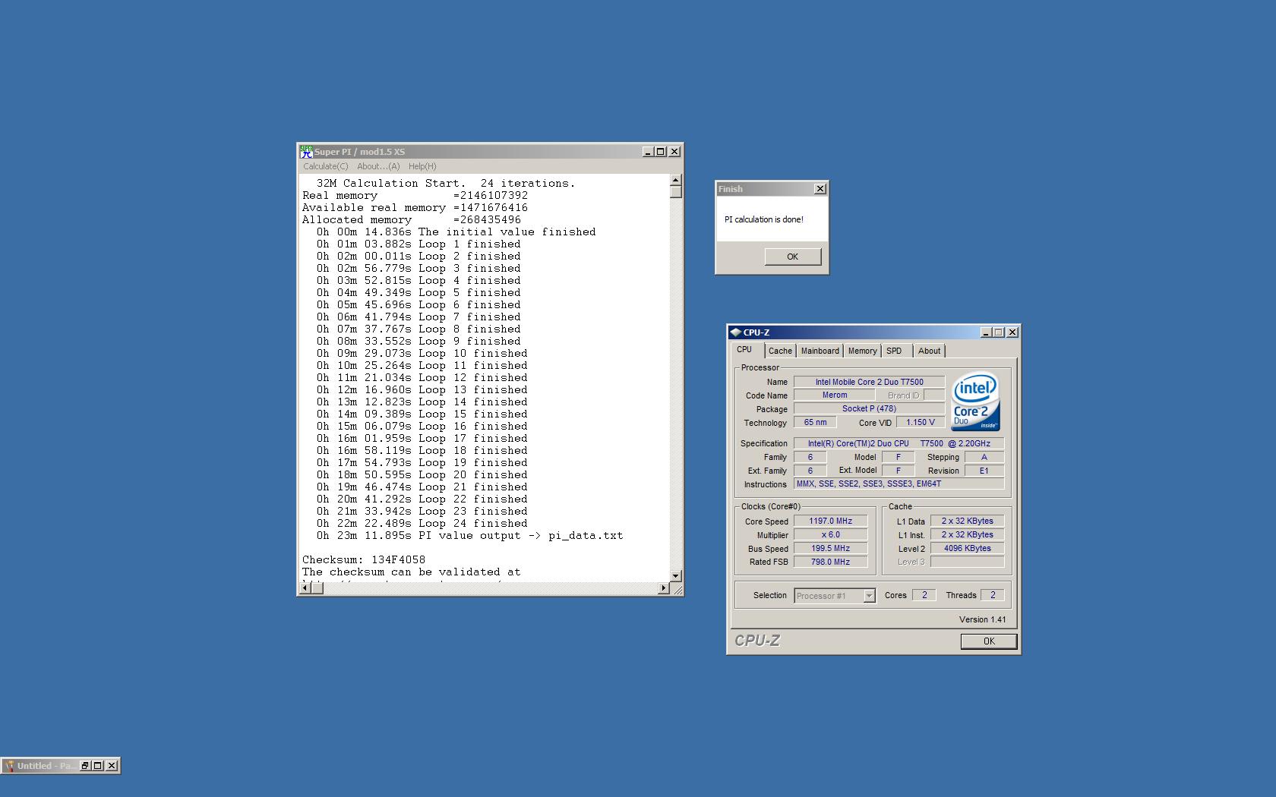
Task: Click OK in the Finish dialog
Action: (x=793, y=257)
